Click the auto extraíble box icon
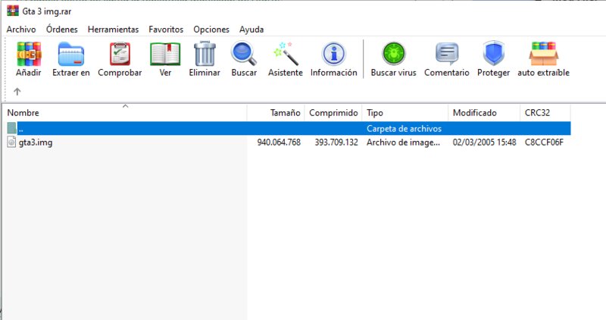Image resolution: width=606 pixels, height=320 pixels. [543, 54]
